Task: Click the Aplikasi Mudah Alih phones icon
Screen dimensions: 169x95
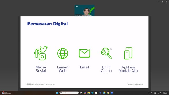Action: pyautogui.click(x=128, y=53)
